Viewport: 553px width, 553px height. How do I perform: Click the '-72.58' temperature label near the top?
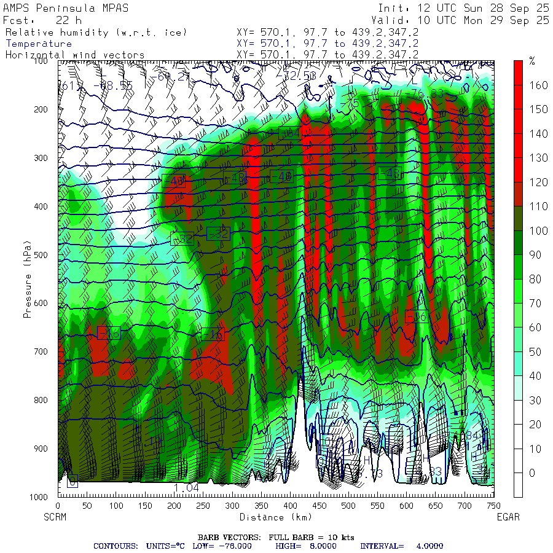pyautogui.click(x=296, y=76)
